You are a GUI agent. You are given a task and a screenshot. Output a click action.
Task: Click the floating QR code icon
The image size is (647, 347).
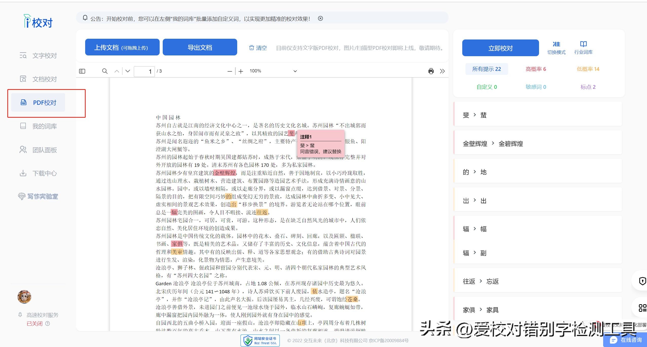pos(642,308)
